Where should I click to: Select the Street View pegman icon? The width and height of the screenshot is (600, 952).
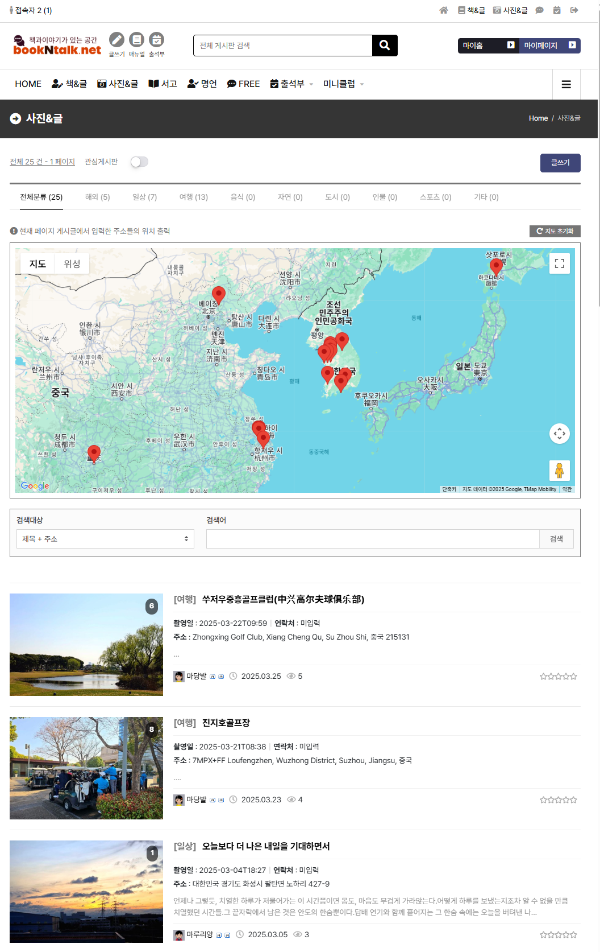coord(559,471)
